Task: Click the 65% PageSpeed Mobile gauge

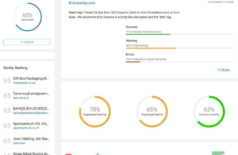Action: [152, 111]
